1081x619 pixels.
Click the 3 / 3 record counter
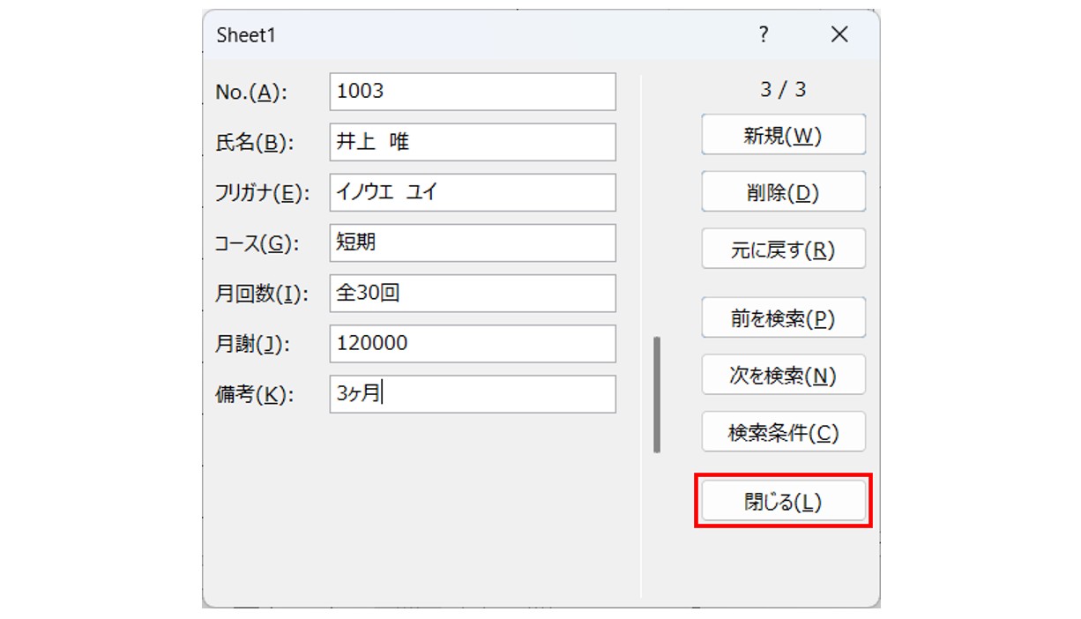pos(783,89)
